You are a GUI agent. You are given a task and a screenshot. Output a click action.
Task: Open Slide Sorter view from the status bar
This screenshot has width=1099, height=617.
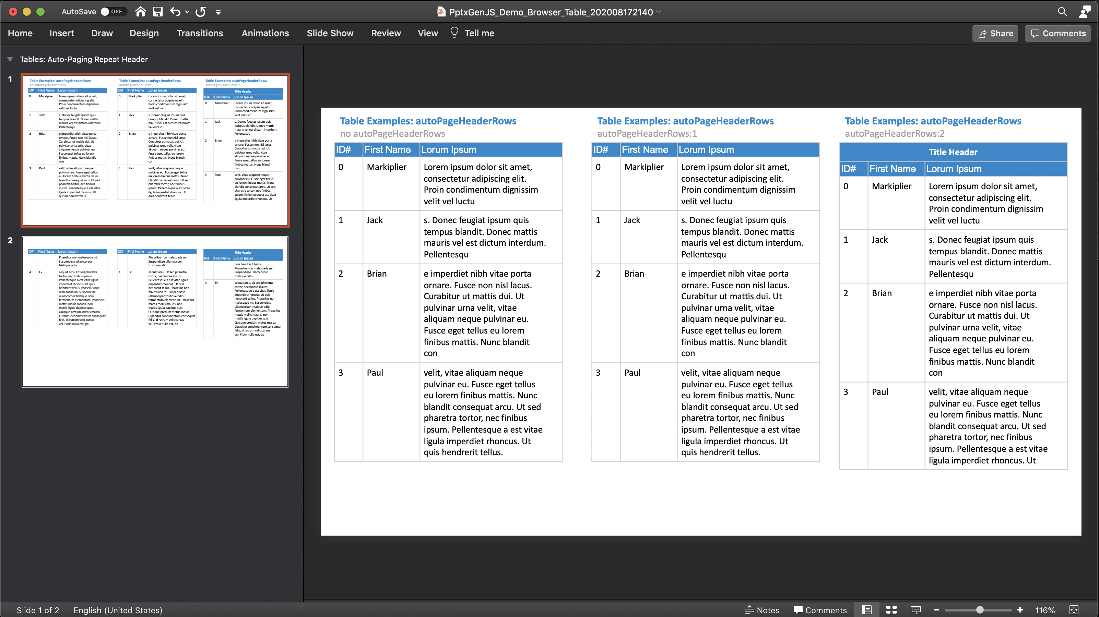click(x=892, y=610)
